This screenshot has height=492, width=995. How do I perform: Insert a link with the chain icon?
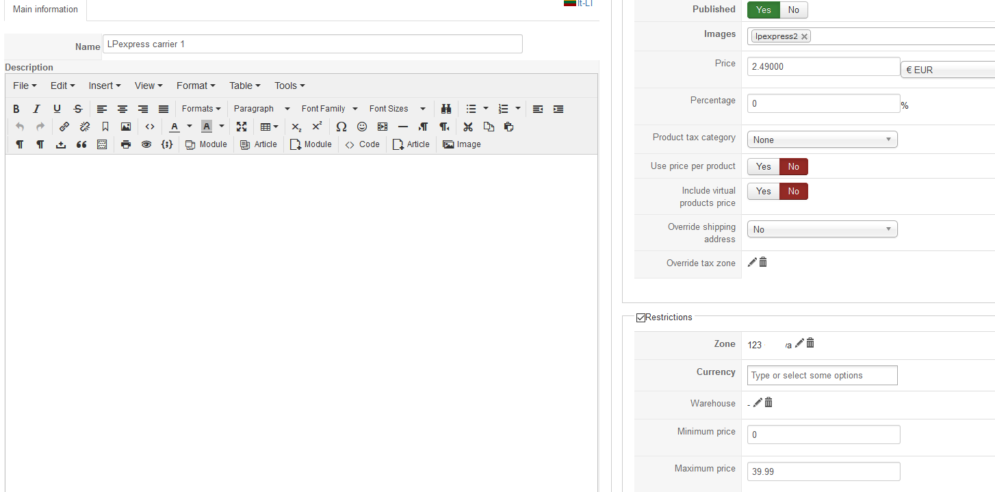[x=64, y=127]
